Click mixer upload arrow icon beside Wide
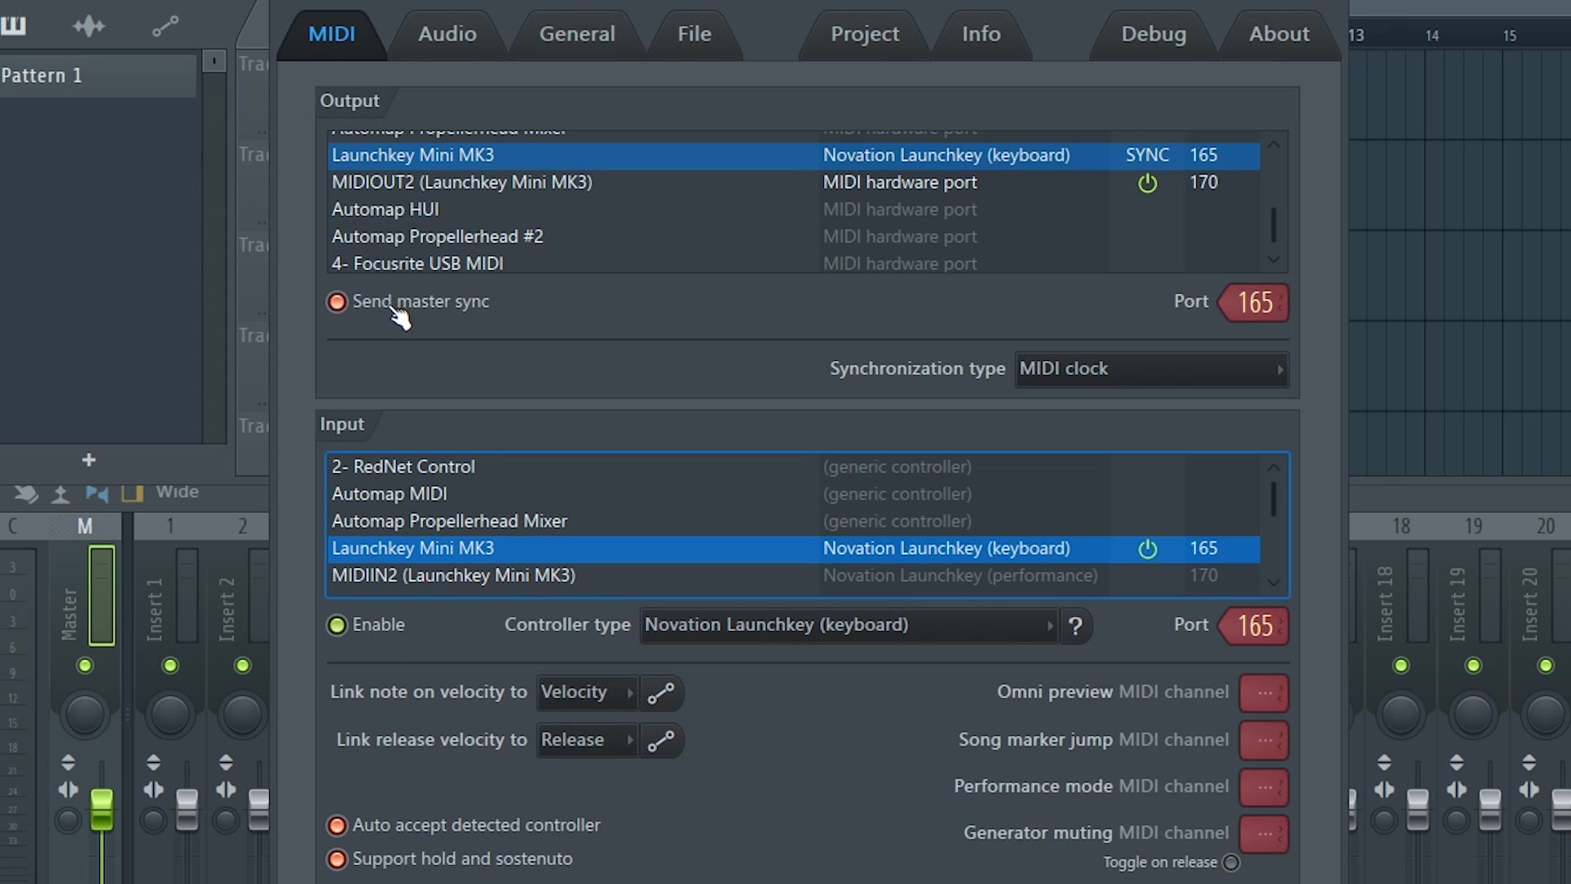 coord(60,494)
